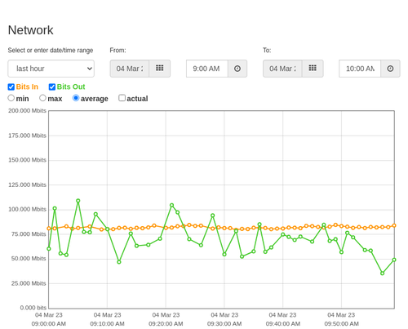Select the min radio button
Screen dimensions: 408x329
pos(11,98)
